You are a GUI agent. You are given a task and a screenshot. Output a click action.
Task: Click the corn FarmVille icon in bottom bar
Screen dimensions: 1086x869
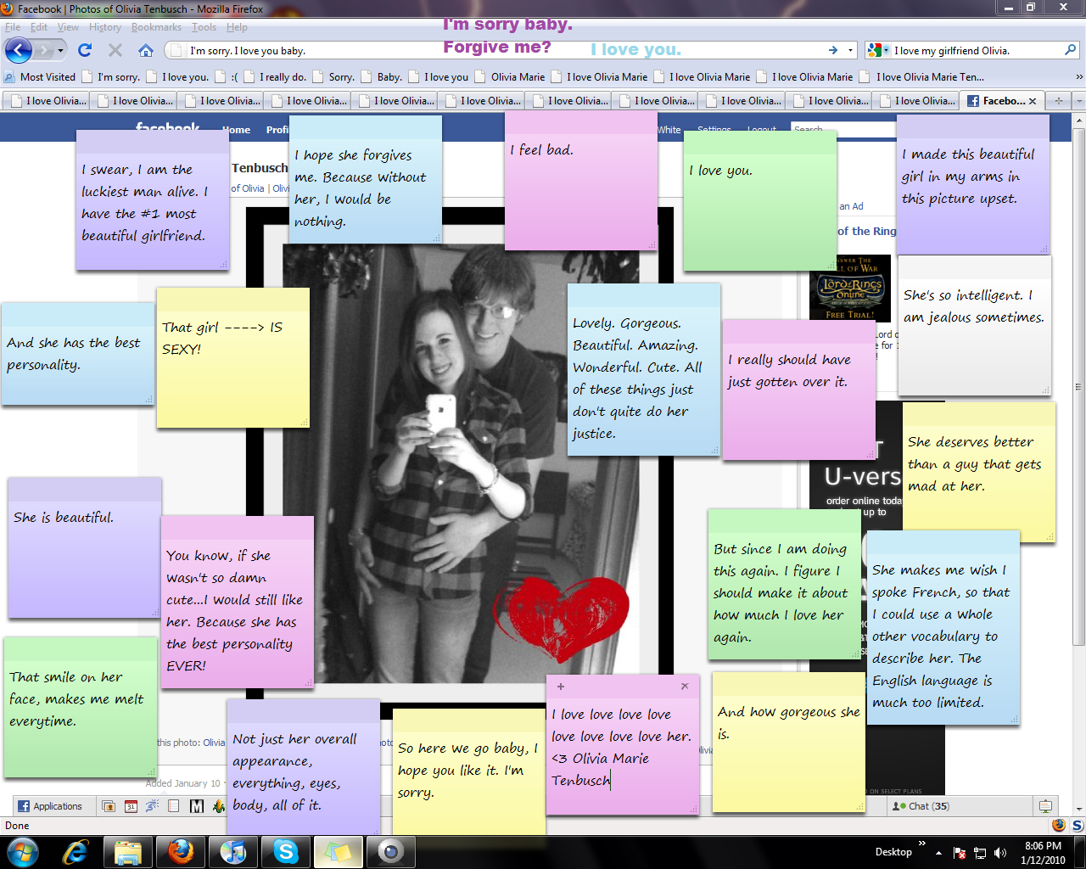[219, 806]
